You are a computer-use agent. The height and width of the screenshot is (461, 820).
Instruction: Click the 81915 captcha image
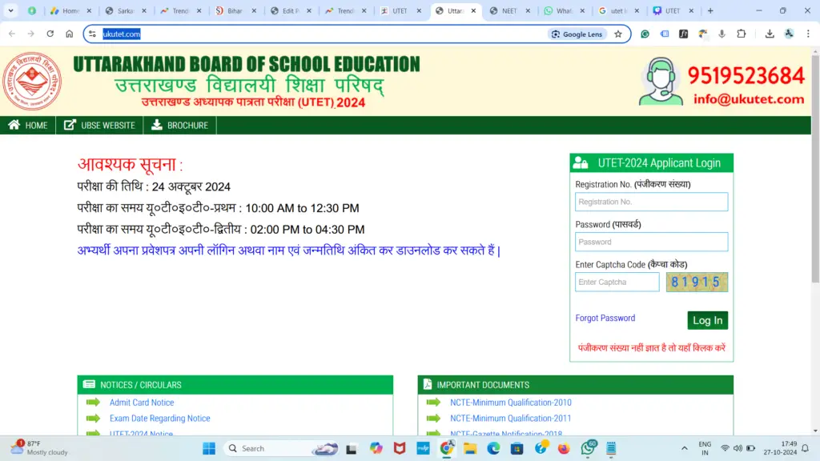point(697,283)
